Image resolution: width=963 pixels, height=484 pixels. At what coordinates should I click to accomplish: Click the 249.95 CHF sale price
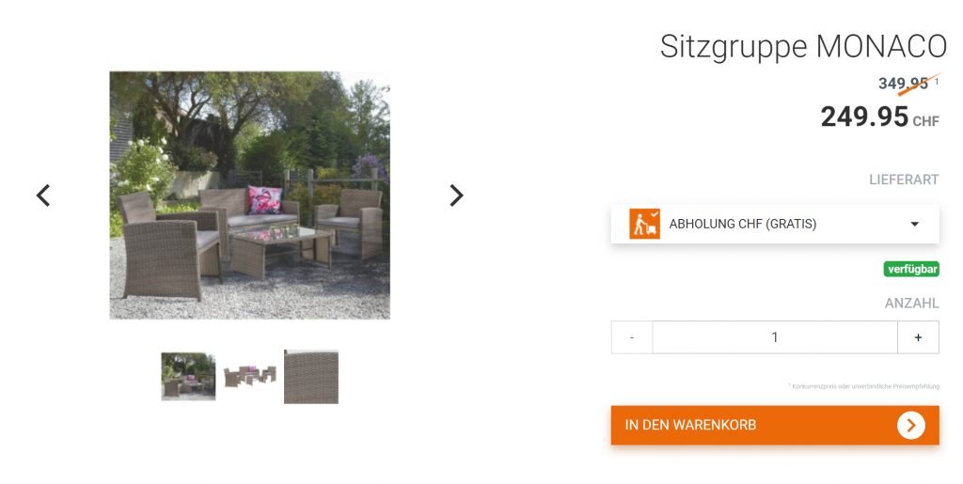pos(879,117)
